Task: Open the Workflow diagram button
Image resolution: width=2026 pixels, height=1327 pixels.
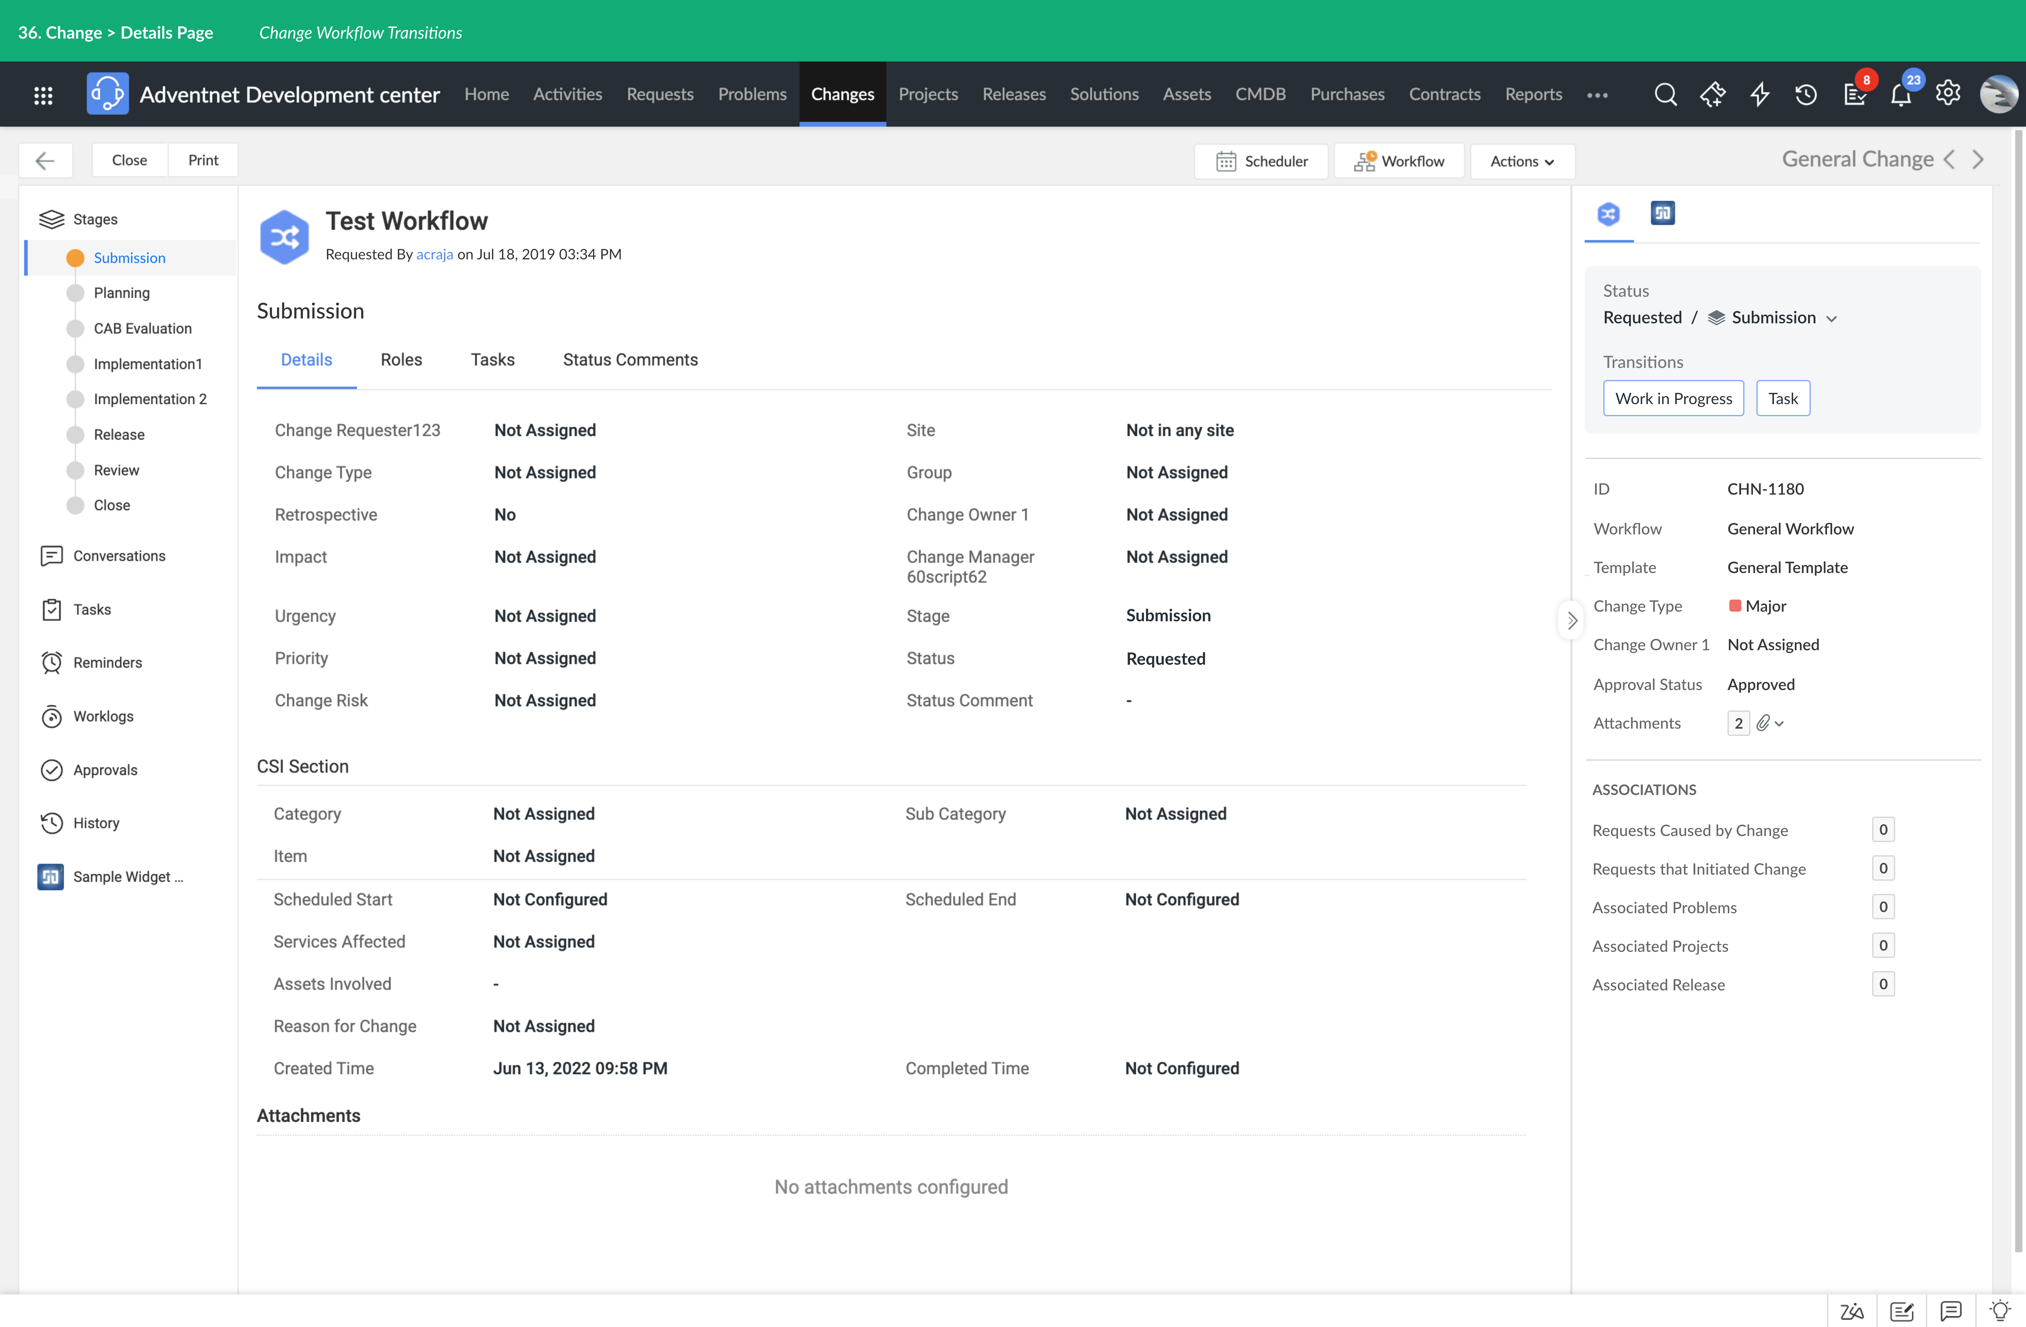Action: [x=1400, y=161]
